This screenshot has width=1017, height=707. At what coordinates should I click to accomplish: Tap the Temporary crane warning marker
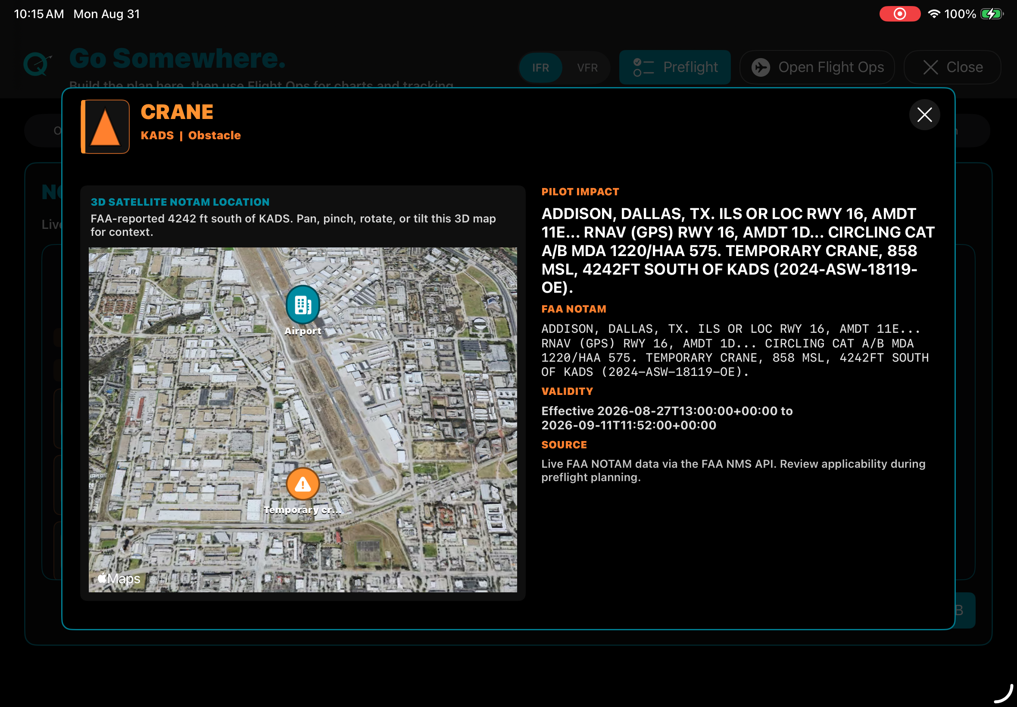[303, 484]
